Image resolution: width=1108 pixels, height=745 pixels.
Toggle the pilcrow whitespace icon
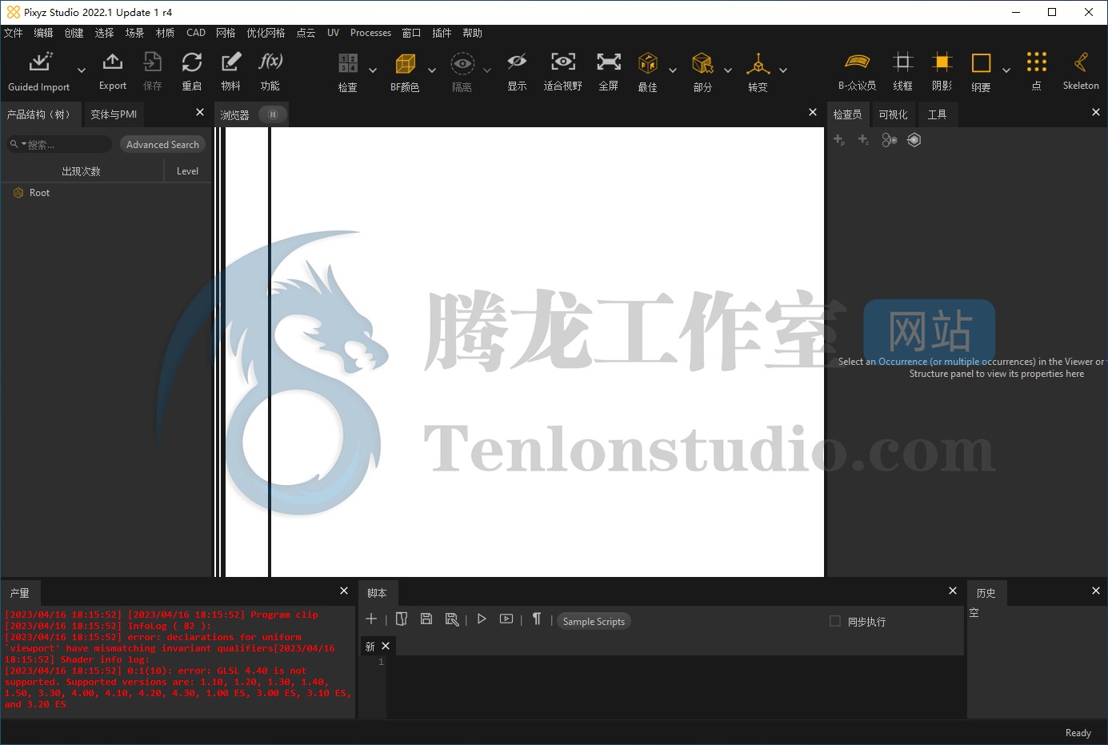coord(537,619)
